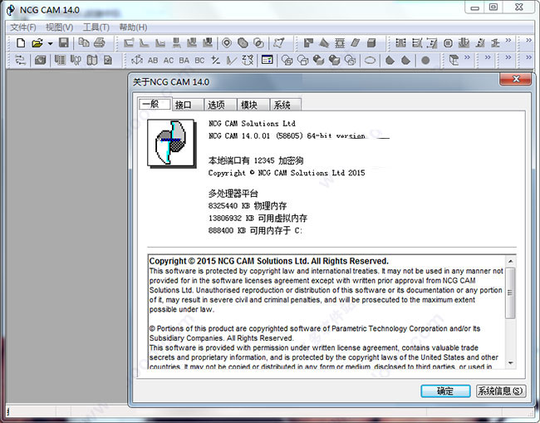This screenshot has width=540, height=423.
Task: Click the skewed polygon outline icon
Action: 278,42
